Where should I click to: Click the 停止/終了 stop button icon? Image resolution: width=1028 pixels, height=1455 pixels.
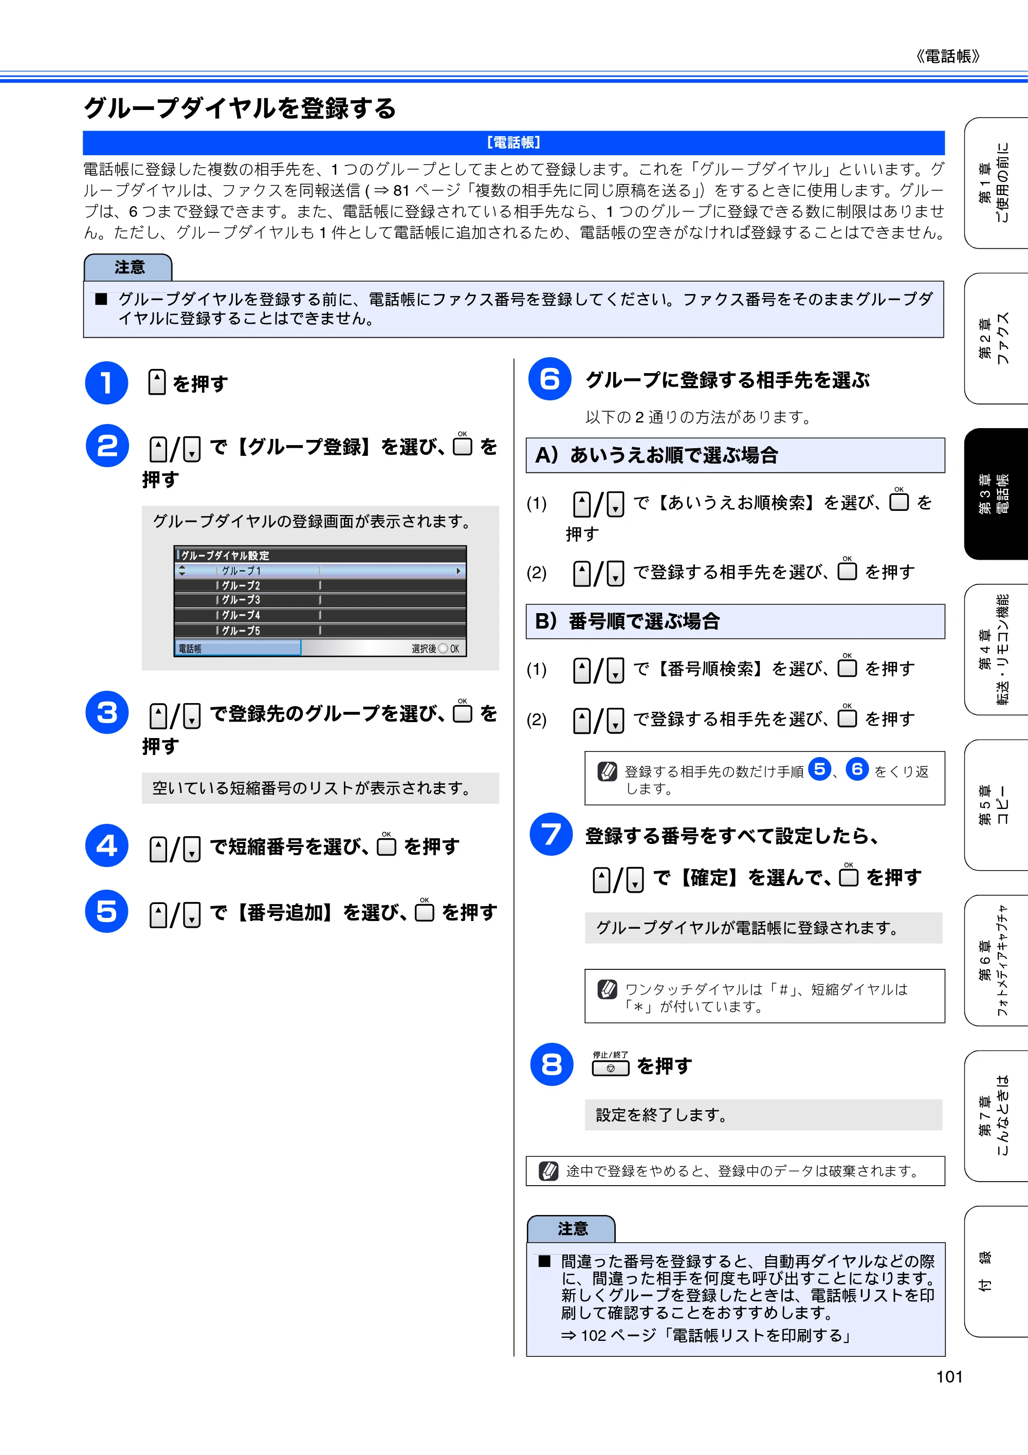click(x=610, y=1064)
